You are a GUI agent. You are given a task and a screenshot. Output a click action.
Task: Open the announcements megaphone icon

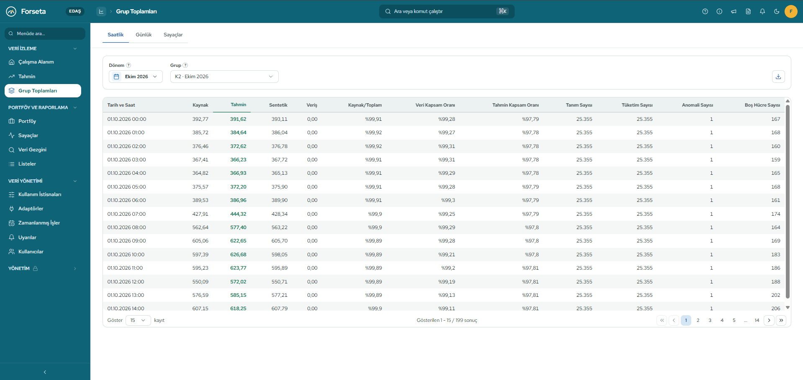point(734,11)
